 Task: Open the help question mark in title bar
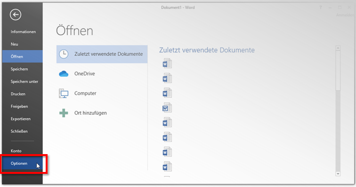coord(320,8)
